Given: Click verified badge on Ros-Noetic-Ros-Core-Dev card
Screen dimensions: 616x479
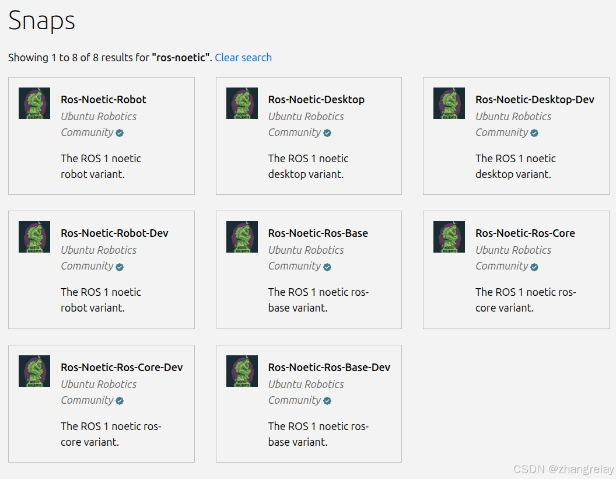Looking at the screenshot, I should pyautogui.click(x=120, y=401).
